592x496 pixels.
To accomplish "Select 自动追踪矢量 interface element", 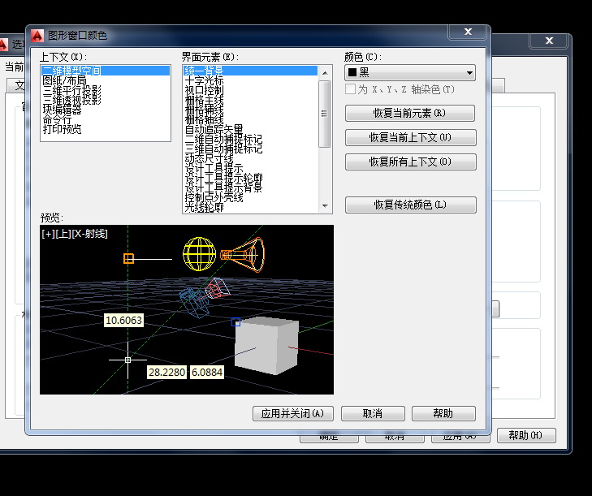I will point(251,129).
